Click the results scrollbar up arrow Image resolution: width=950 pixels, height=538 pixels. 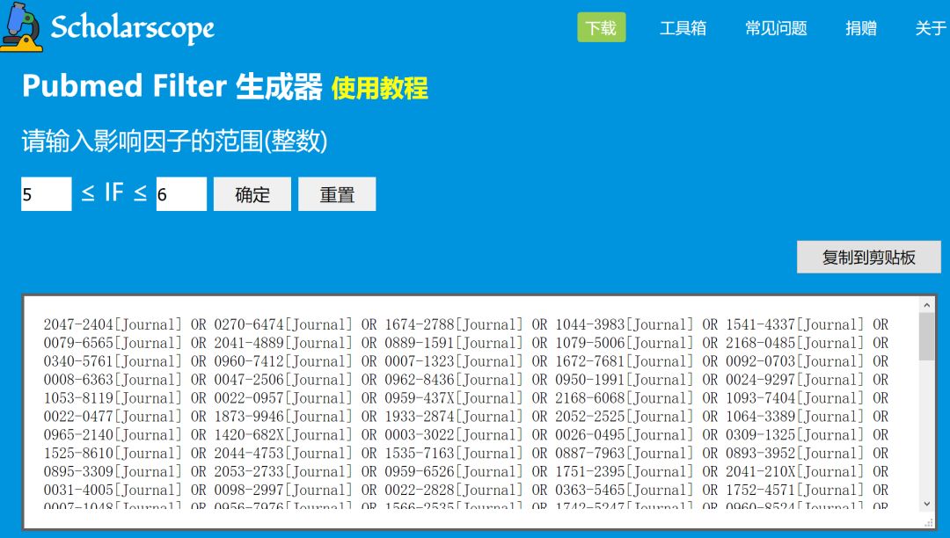tap(926, 305)
